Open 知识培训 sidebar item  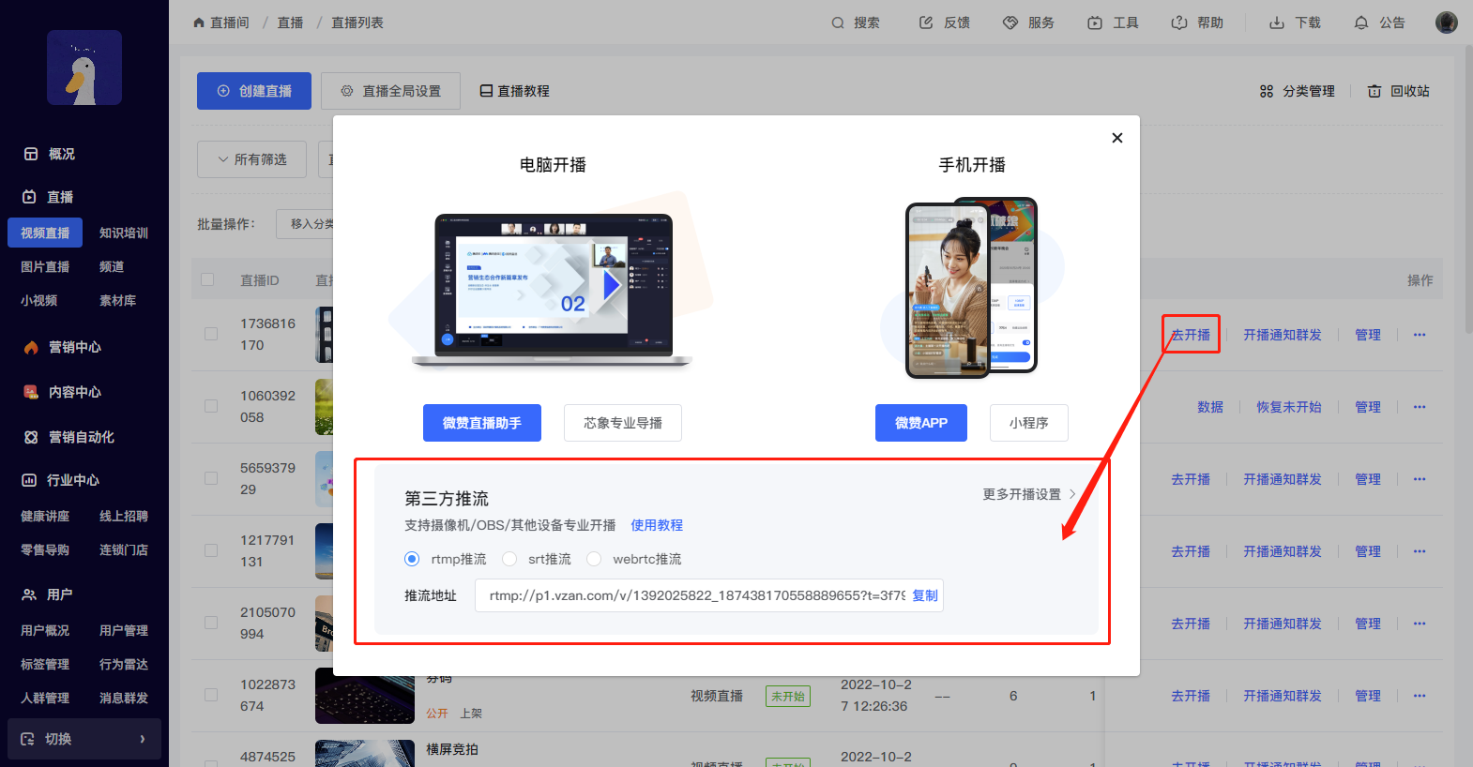coord(124,233)
